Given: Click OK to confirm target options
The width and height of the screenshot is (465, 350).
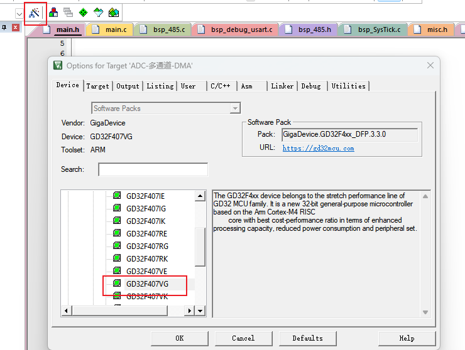Looking at the screenshot, I should 180,338.
